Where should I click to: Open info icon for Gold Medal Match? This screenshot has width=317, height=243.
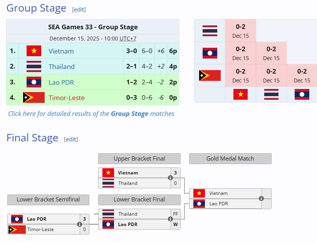click(261, 199)
